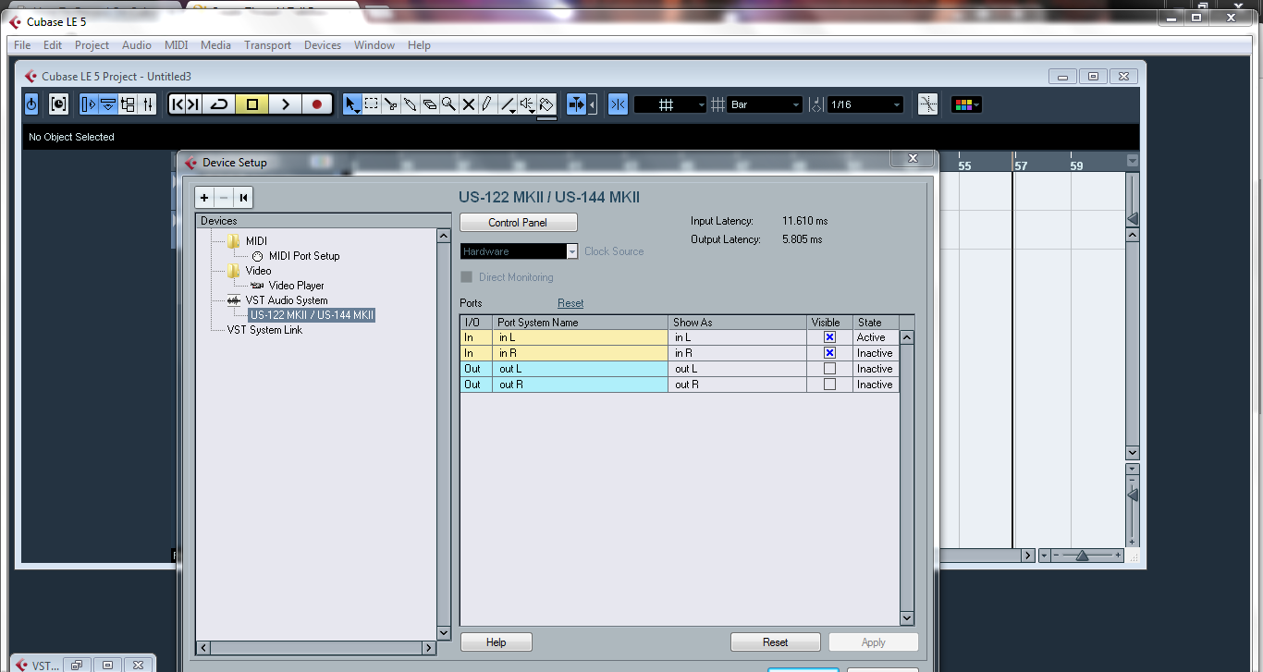
Task: Open the 1/16 quantize value dropdown
Action: [864, 105]
